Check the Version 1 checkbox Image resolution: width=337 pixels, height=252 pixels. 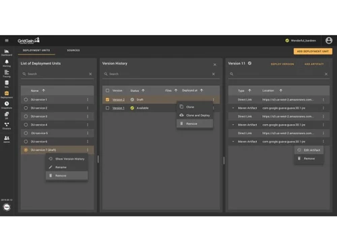107,108
